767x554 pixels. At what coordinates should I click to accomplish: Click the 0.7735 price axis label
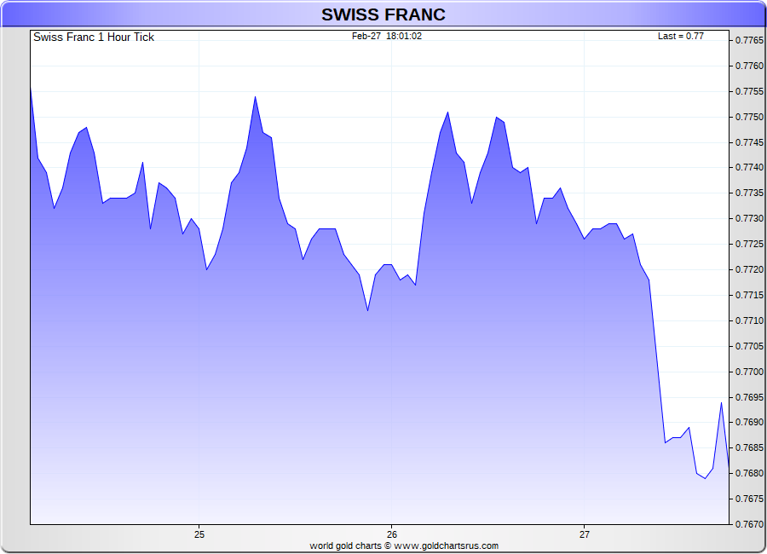click(x=749, y=193)
